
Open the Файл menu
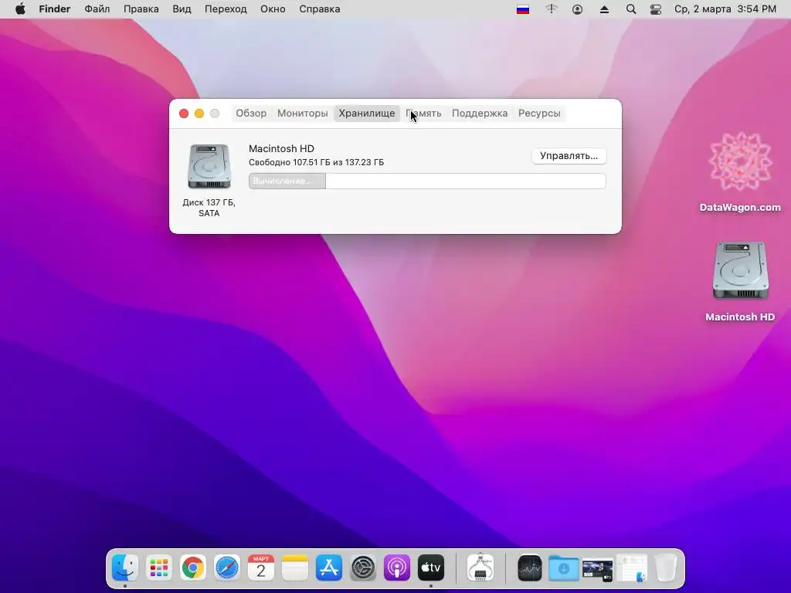[x=97, y=9]
